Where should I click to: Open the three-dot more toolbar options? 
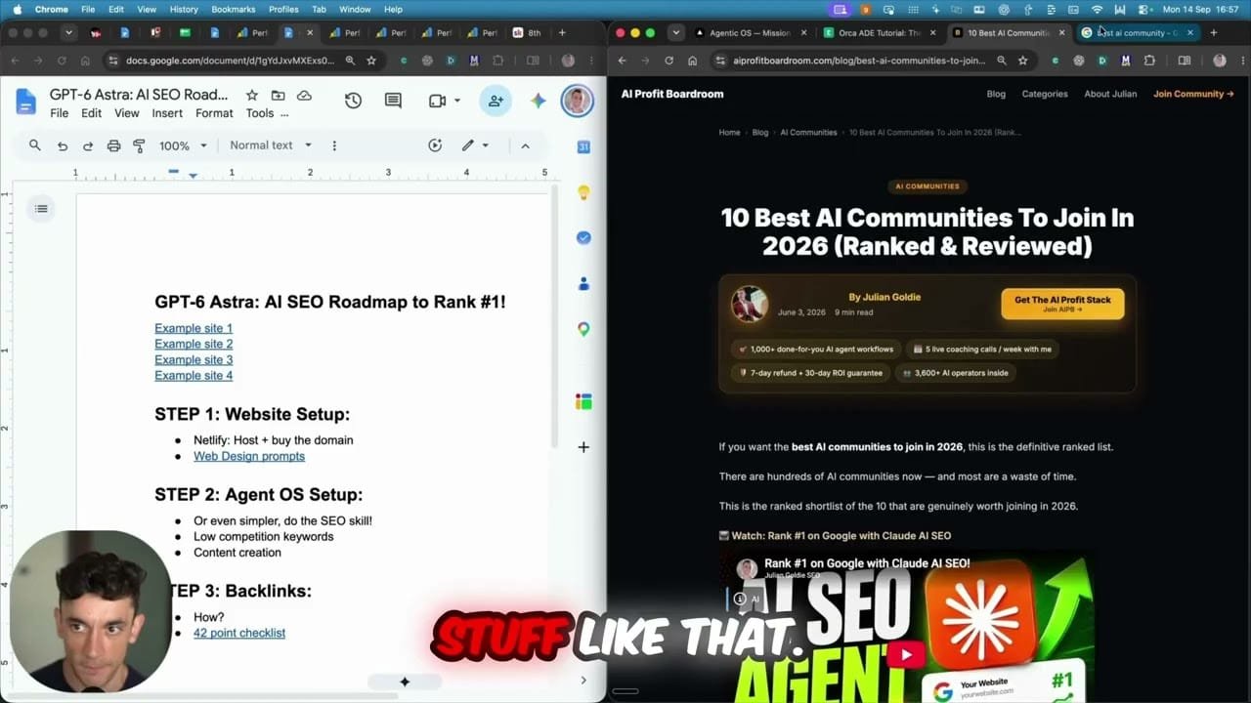334,145
